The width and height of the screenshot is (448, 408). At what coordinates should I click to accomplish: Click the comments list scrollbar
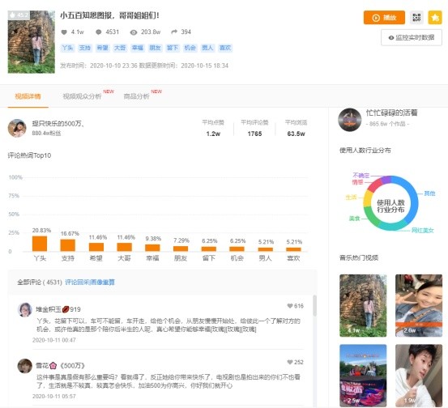314,305
